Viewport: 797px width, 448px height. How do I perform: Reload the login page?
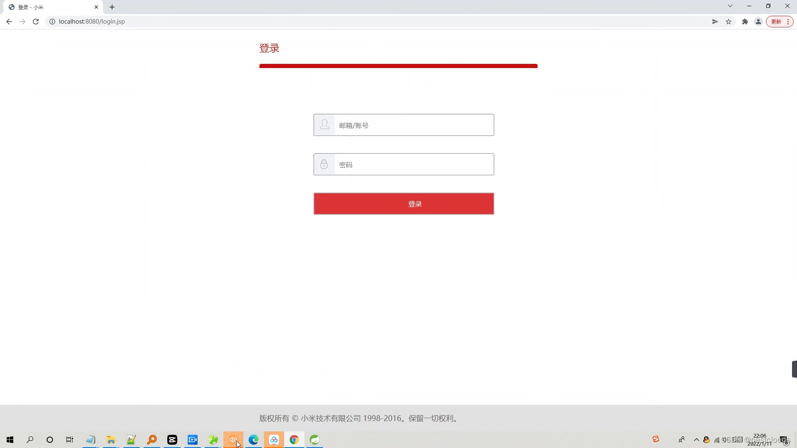36,22
